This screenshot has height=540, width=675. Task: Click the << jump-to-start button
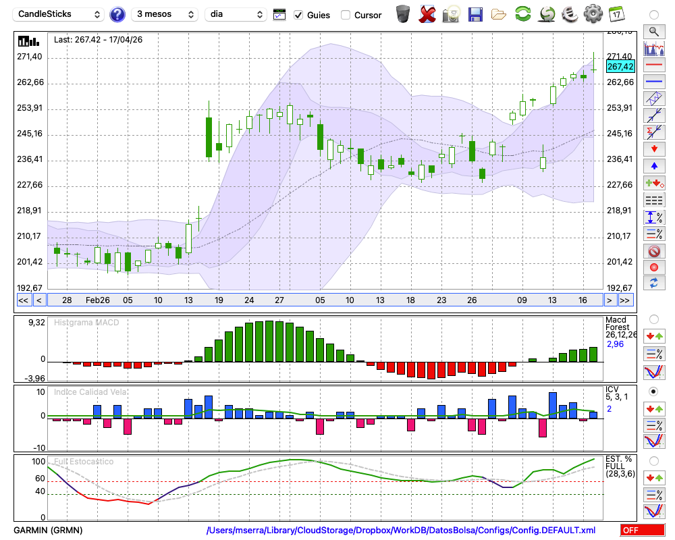coord(23,300)
